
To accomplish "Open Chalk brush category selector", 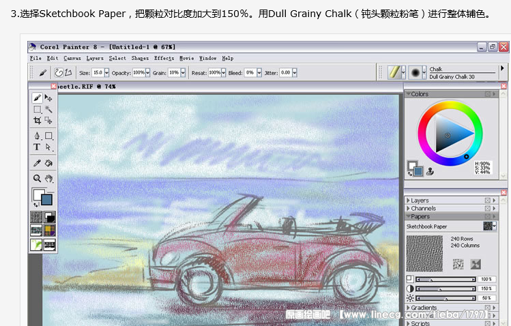I will pos(396,72).
